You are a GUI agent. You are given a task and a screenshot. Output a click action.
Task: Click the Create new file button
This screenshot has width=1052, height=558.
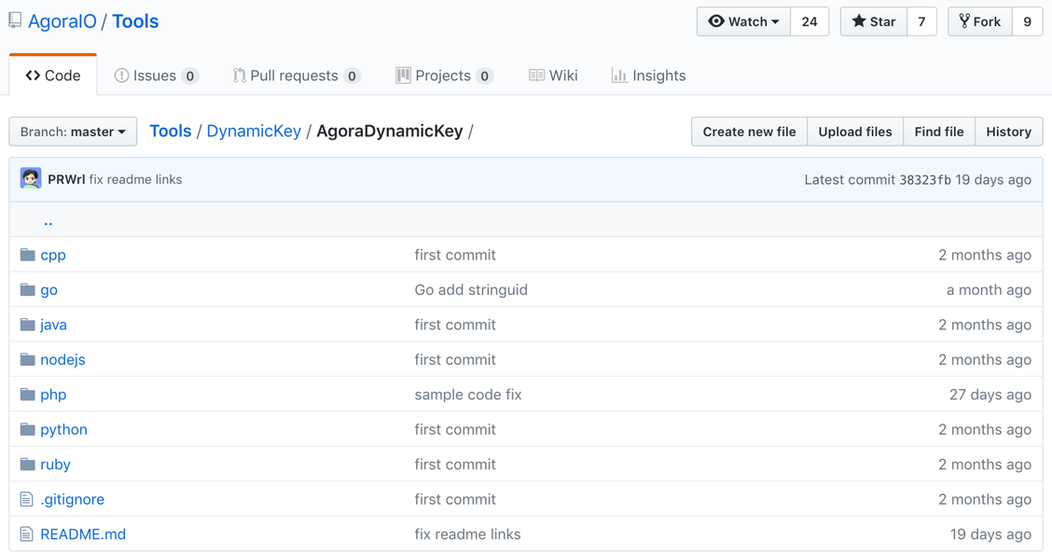[x=750, y=132]
